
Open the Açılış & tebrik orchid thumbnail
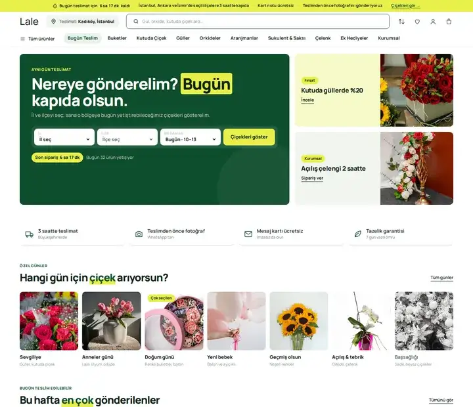click(x=361, y=321)
